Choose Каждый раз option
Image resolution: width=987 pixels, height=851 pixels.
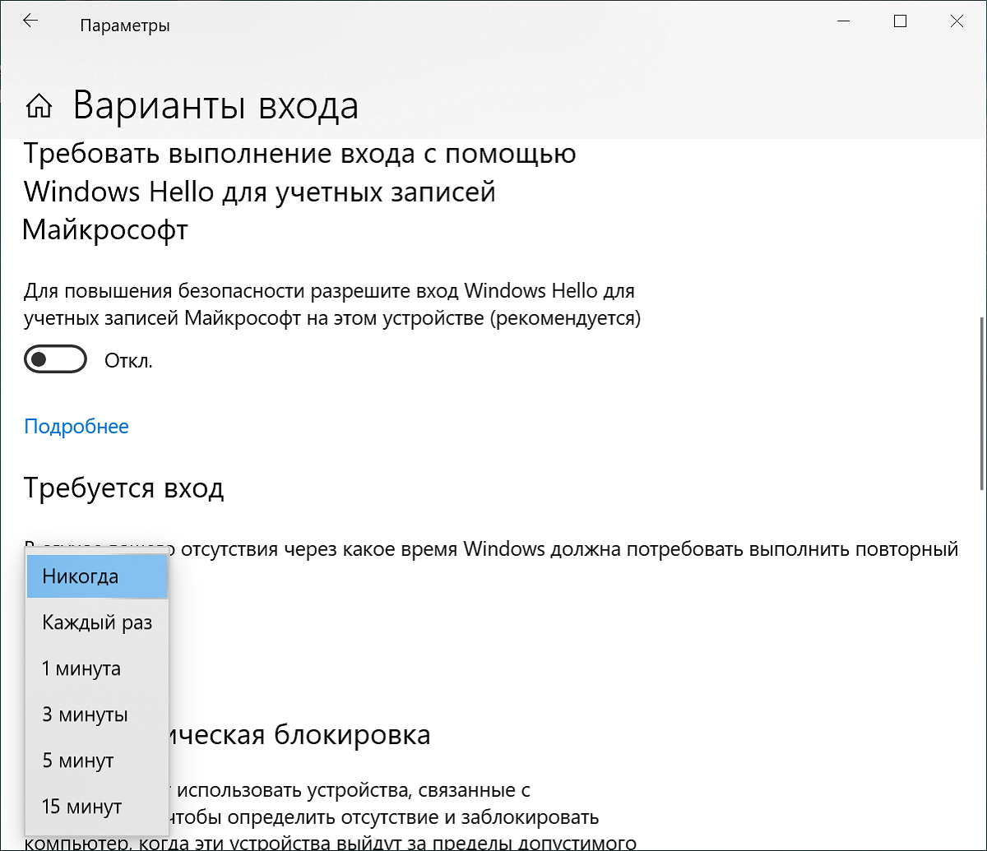[98, 622]
